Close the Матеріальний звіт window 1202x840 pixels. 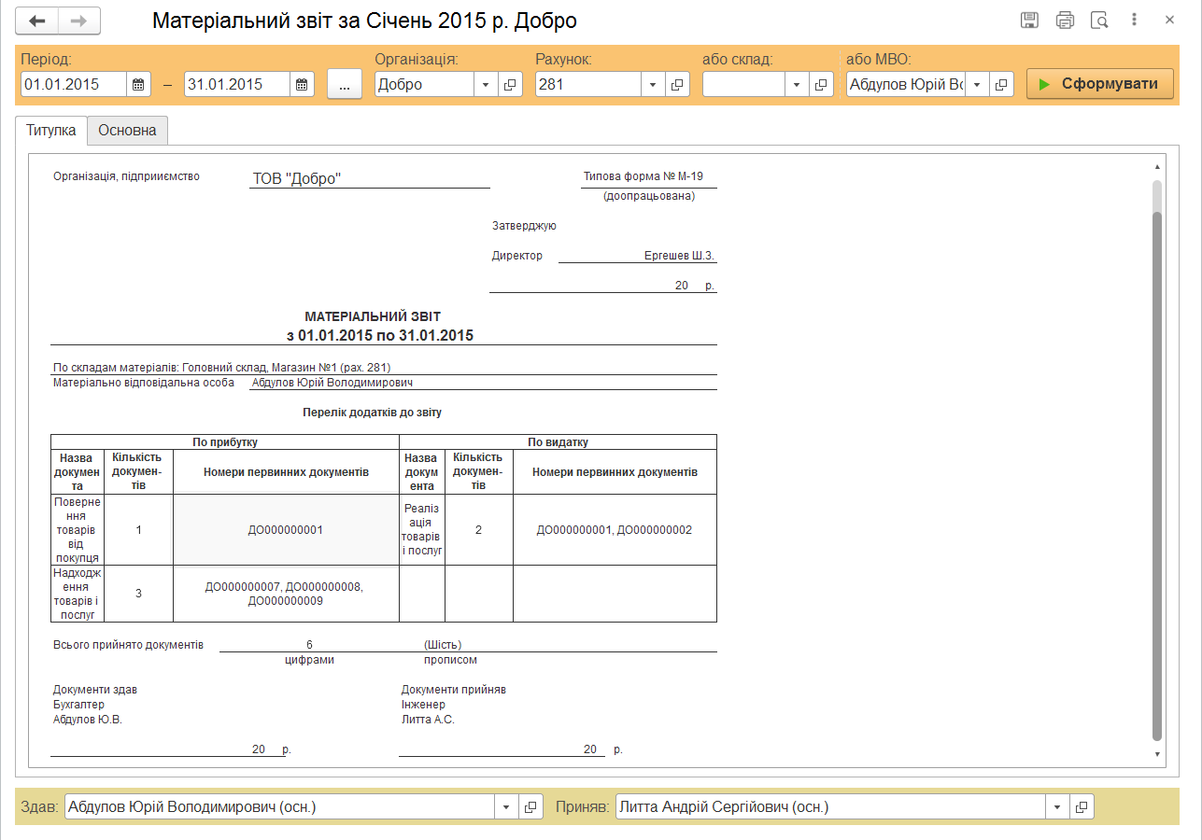click(x=1169, y=20)
